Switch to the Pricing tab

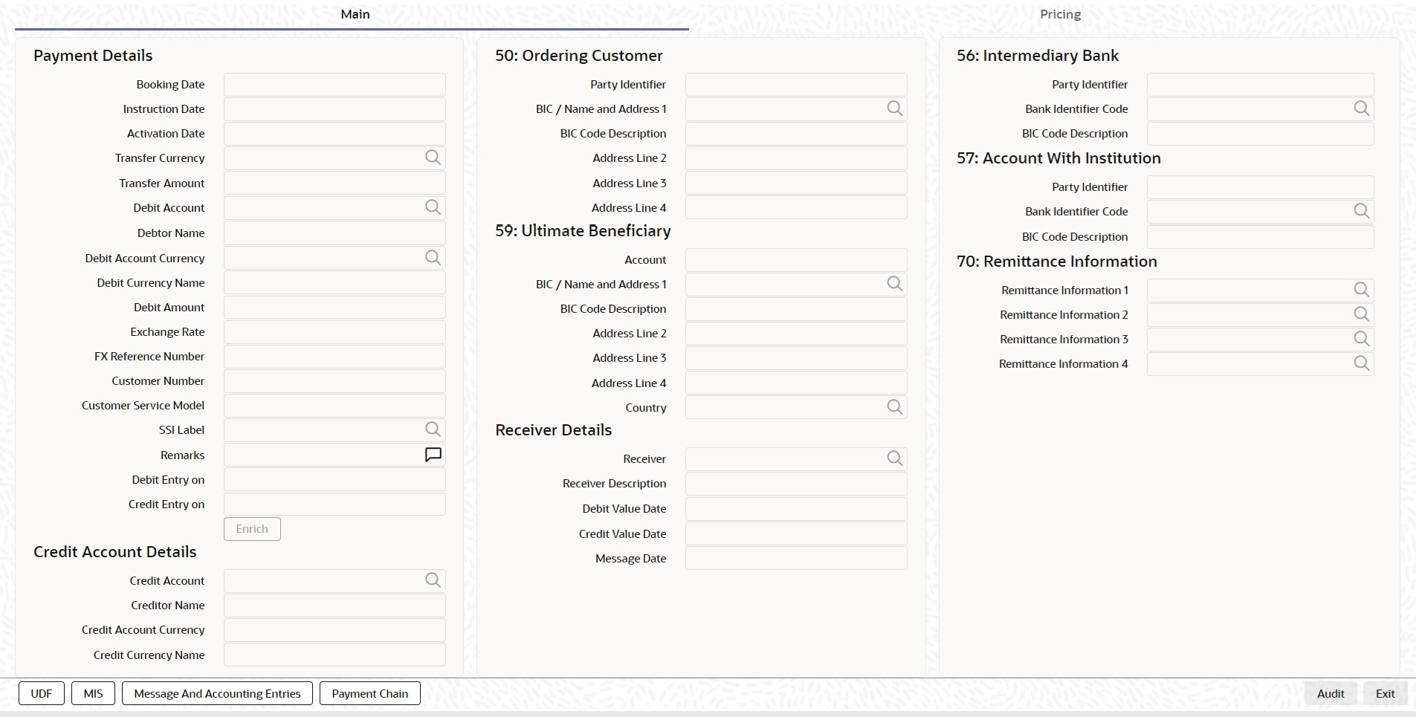(x=1060, y=14)
